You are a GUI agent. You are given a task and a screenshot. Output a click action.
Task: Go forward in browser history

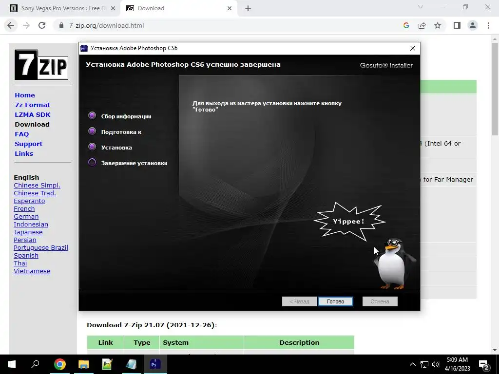26,25
